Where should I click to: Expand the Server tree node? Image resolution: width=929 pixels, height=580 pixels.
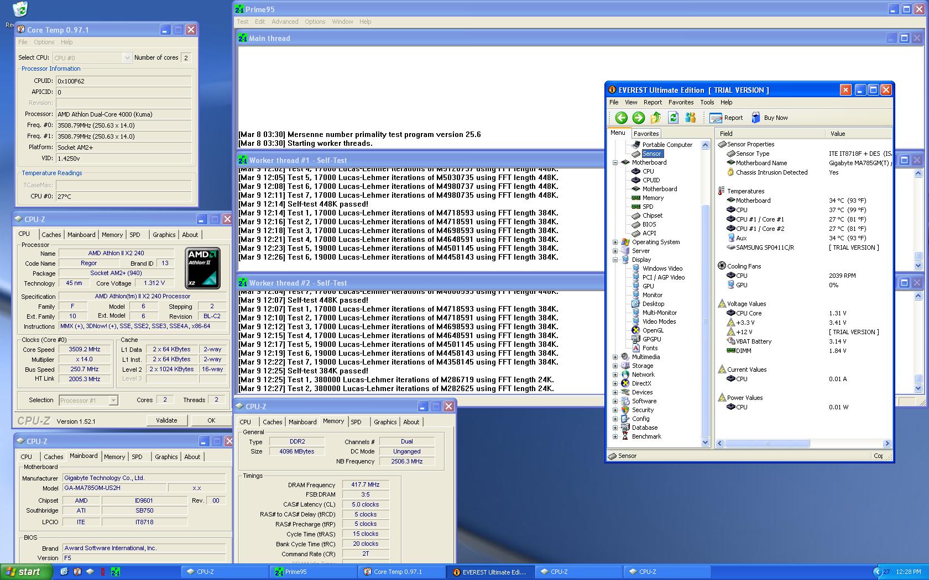click(615, 251)
